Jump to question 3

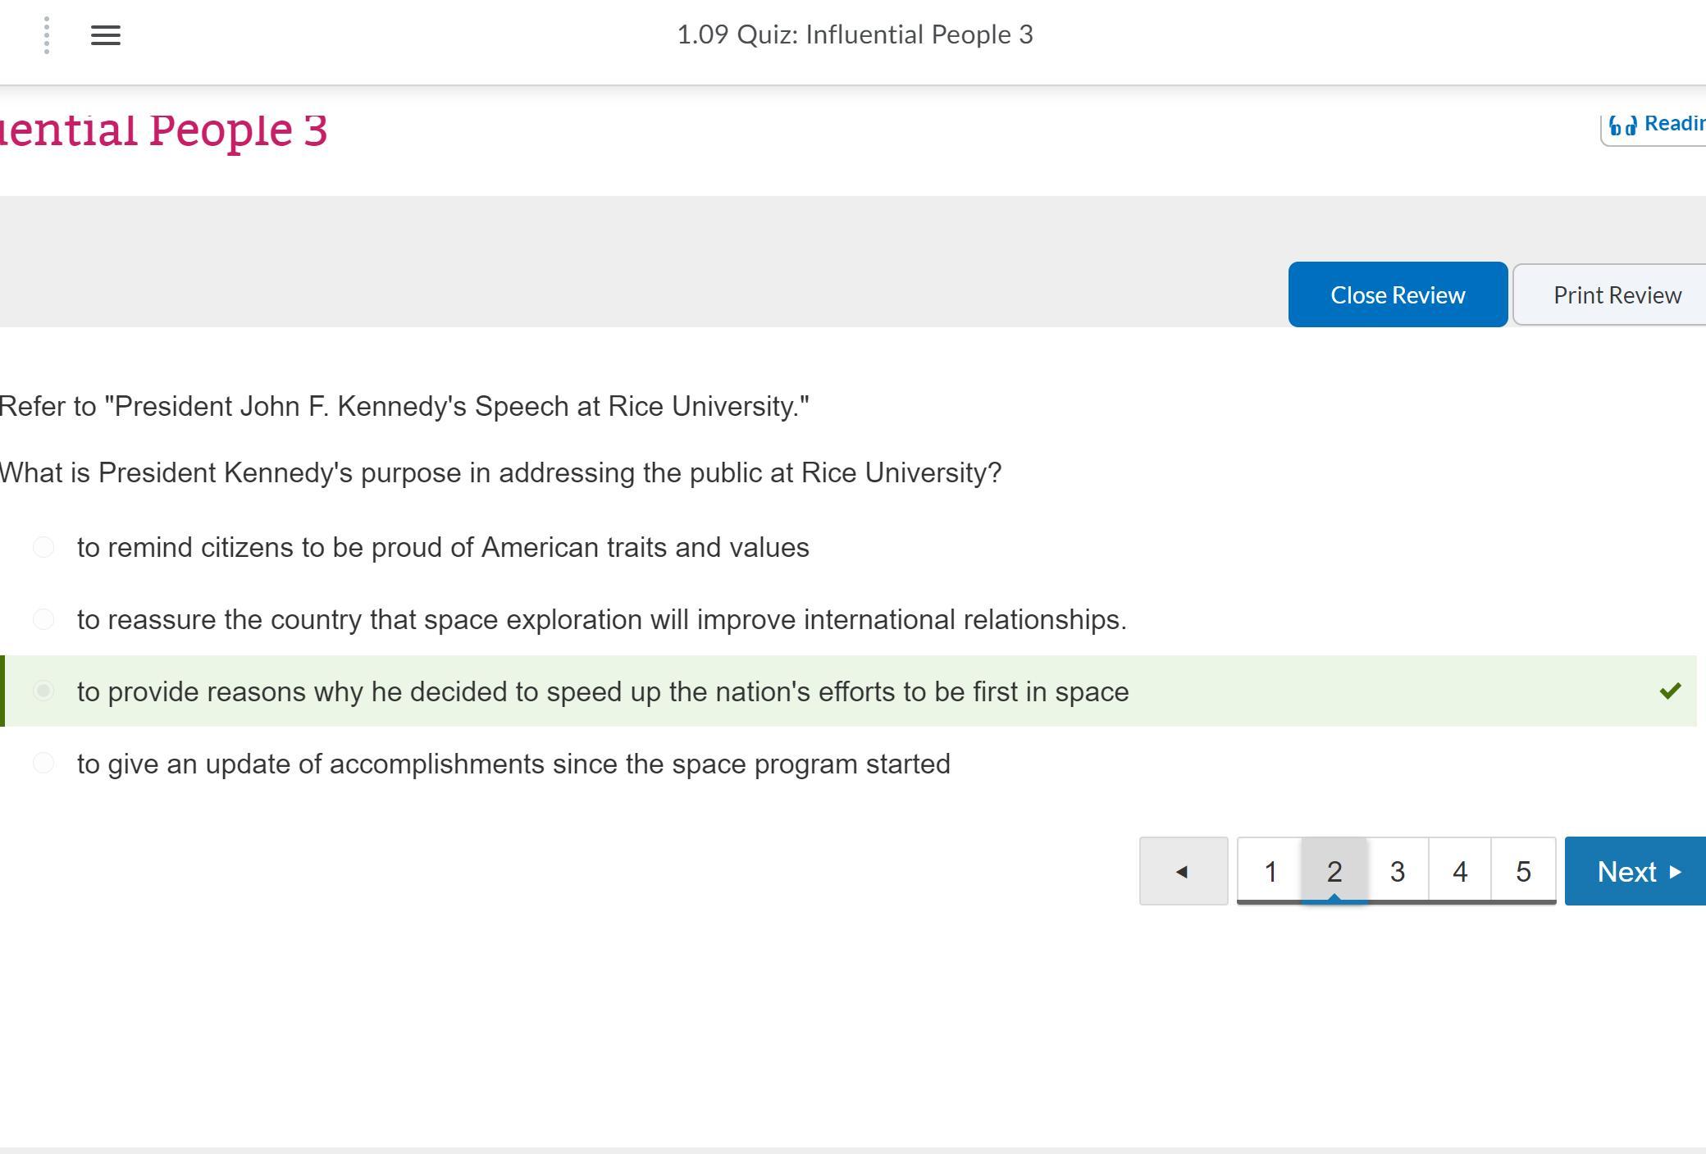[1398, 871]
